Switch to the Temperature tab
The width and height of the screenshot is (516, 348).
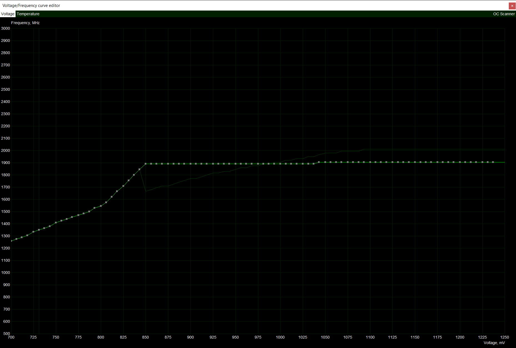pyautogui.click(x=28, y=14)
